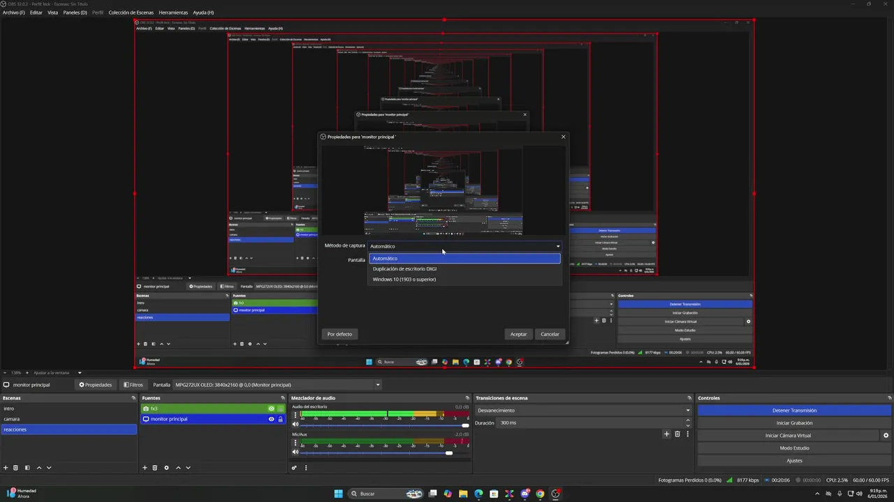Increase transition Duración with up arrow

tap(687, 420)
